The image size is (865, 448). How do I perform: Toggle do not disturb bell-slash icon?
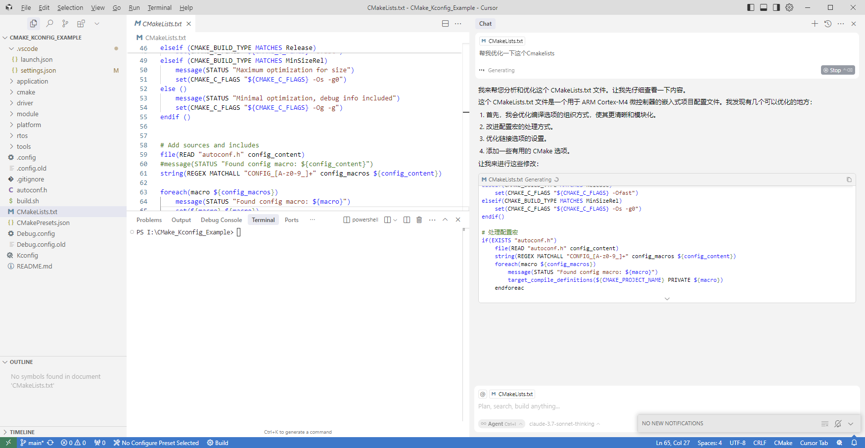[x=838, y=424]
